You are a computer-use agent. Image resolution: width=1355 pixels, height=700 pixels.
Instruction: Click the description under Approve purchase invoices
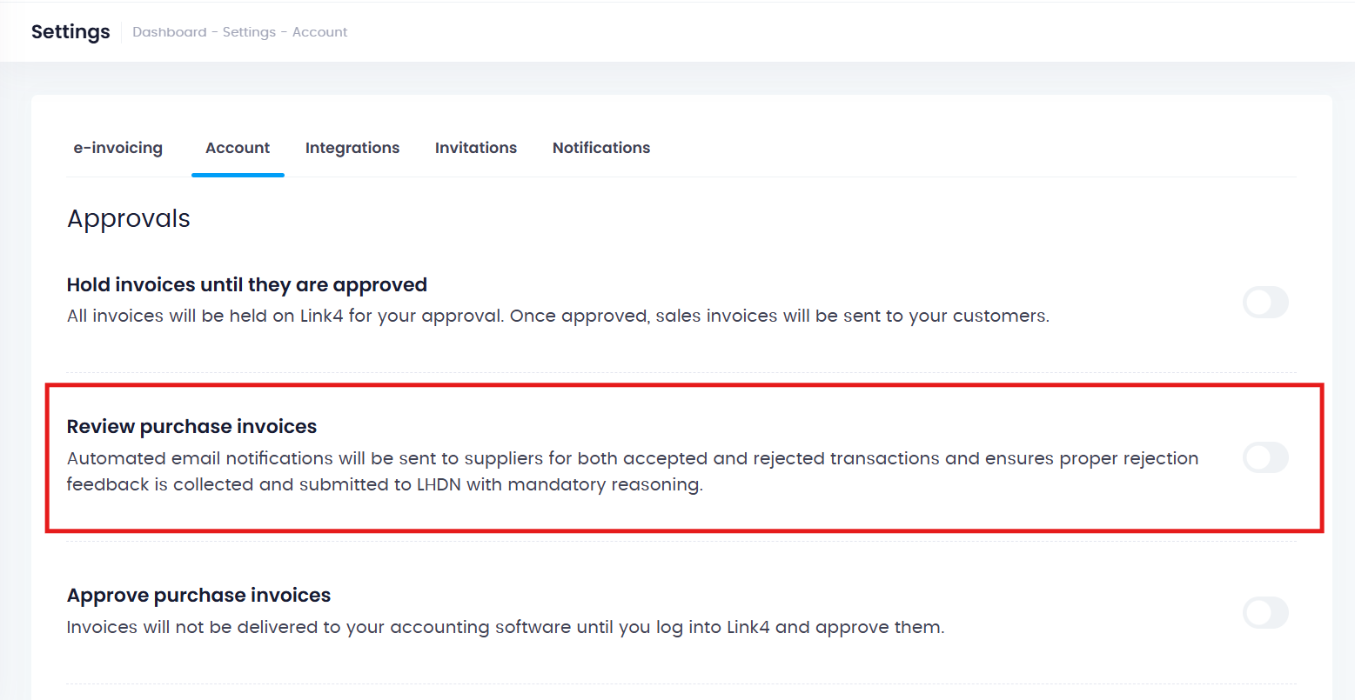pyautogui.click(x=505, y=627)
